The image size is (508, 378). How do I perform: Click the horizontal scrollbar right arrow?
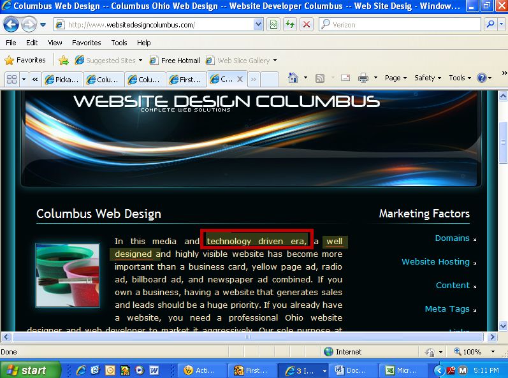coord(492,337)
